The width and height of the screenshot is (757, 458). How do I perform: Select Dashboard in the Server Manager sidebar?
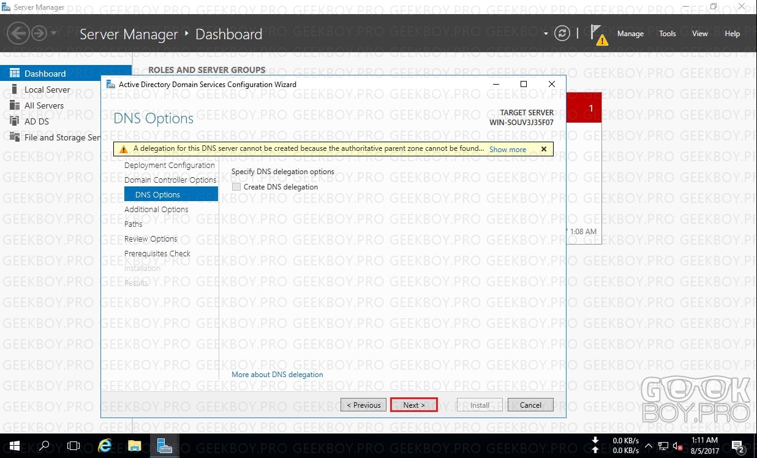(66, 74)
